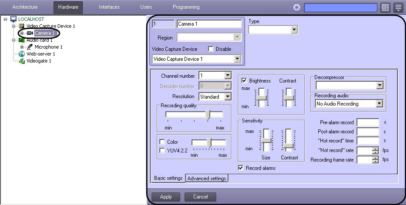The width and height of the screenshot is (406, 205).
Task: Expand the Camera 1 tree node
Action: pos(22,33)
